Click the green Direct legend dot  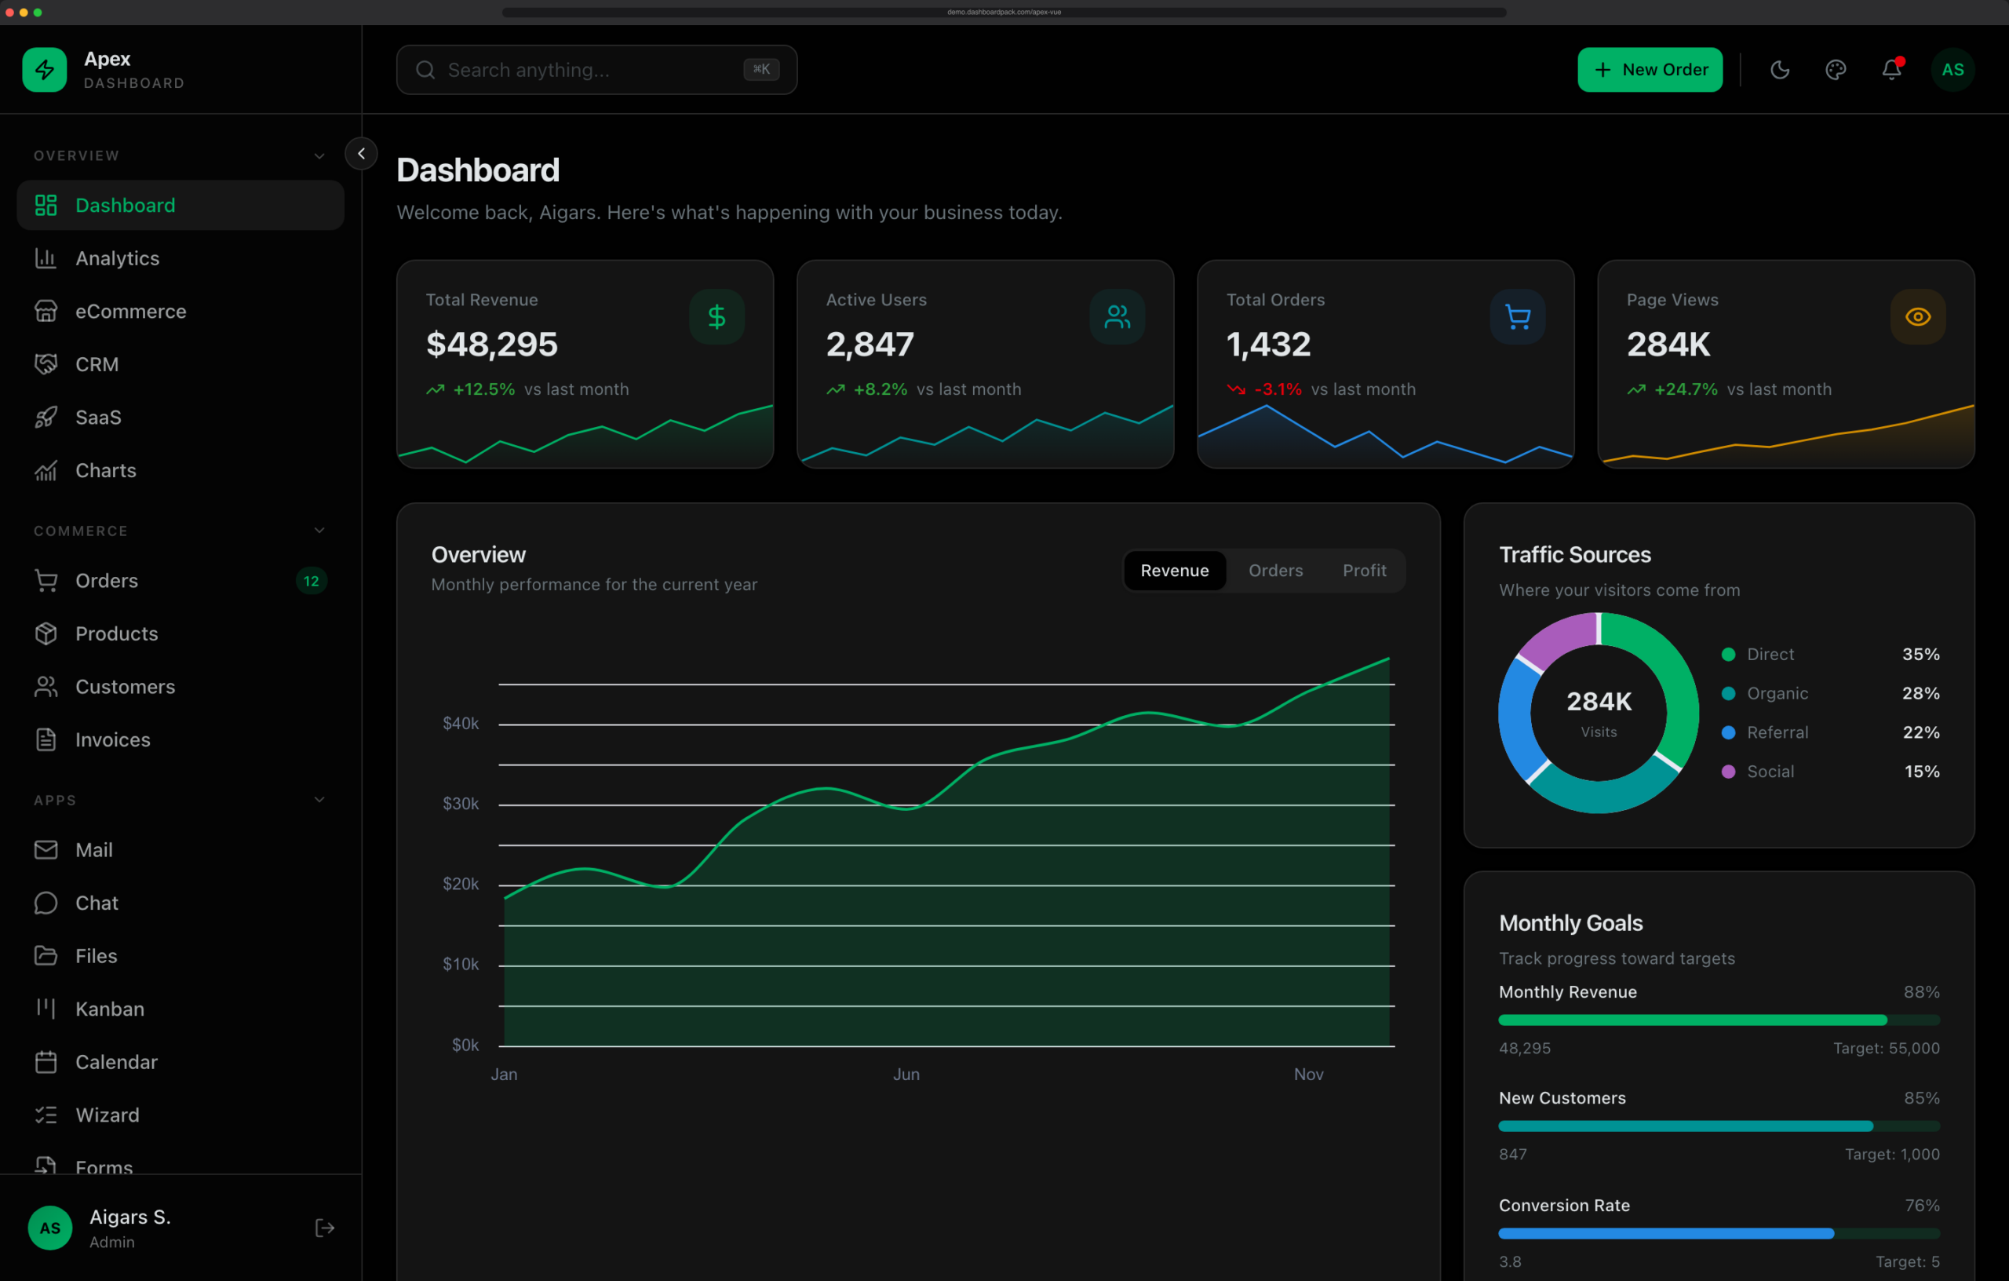(1729, 655)
